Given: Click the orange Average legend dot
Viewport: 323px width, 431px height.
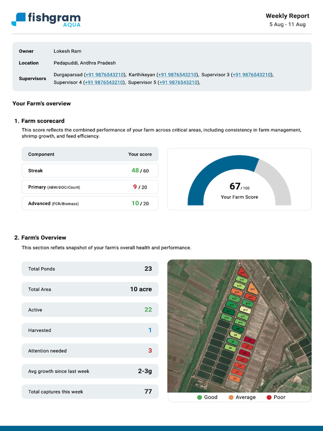Looking at the screenshot, I should [x=231, y=397].
